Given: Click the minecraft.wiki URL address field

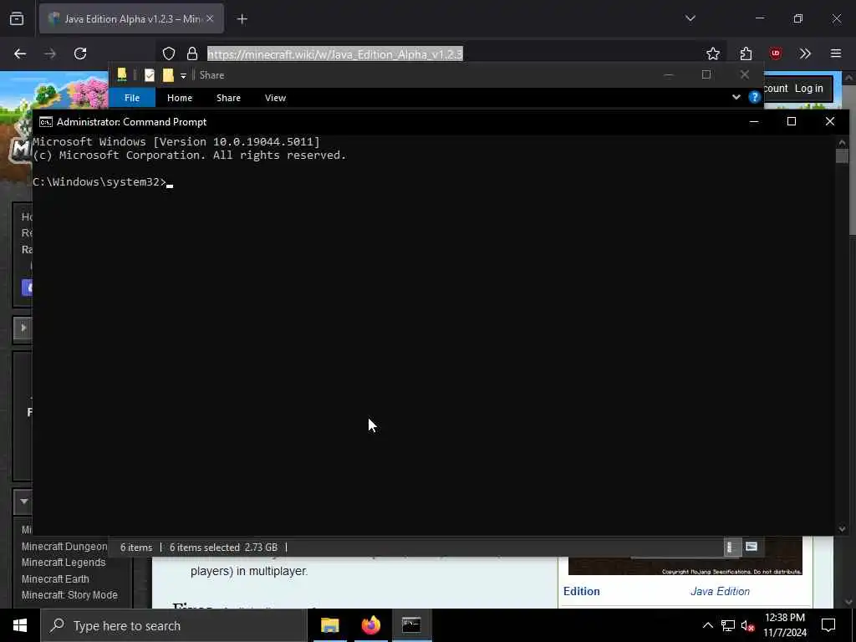Looking at the screenshot, I should coord(334,54).
